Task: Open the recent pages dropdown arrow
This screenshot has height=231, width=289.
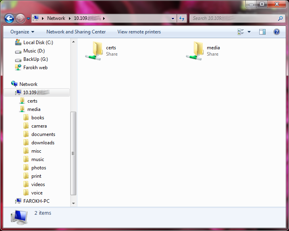Action: (29, 18)
